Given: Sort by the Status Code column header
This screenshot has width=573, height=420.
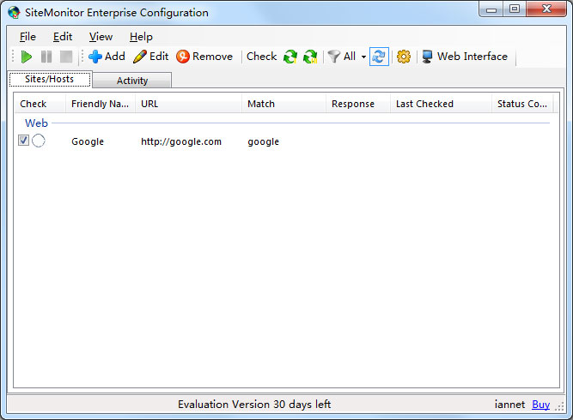Looking at the screenshot, I should [x=522, y=104].
